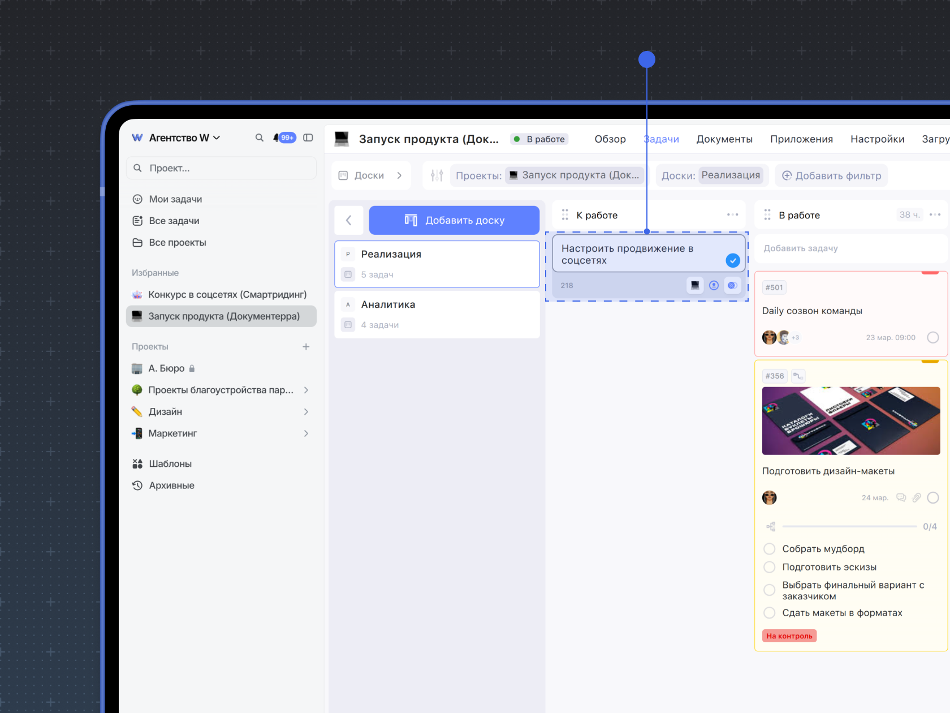Open the Обзор tab
The image size is (950, 713).
pos(610,139)
